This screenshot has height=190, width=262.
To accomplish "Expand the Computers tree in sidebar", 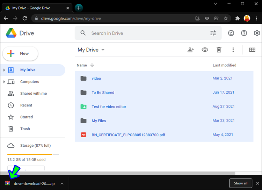I will pyautogui.click(x=4, y=82).
